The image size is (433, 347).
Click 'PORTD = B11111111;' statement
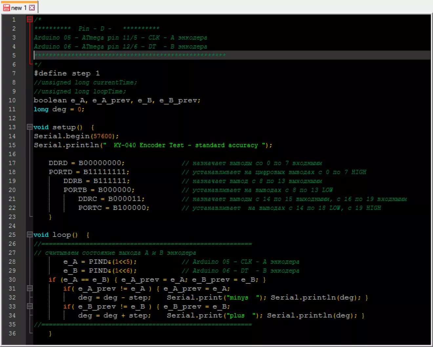click(89, 172)
